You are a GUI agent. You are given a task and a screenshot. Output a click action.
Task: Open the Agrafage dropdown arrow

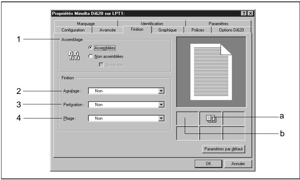pyautogui.click(x=161, y=91)
